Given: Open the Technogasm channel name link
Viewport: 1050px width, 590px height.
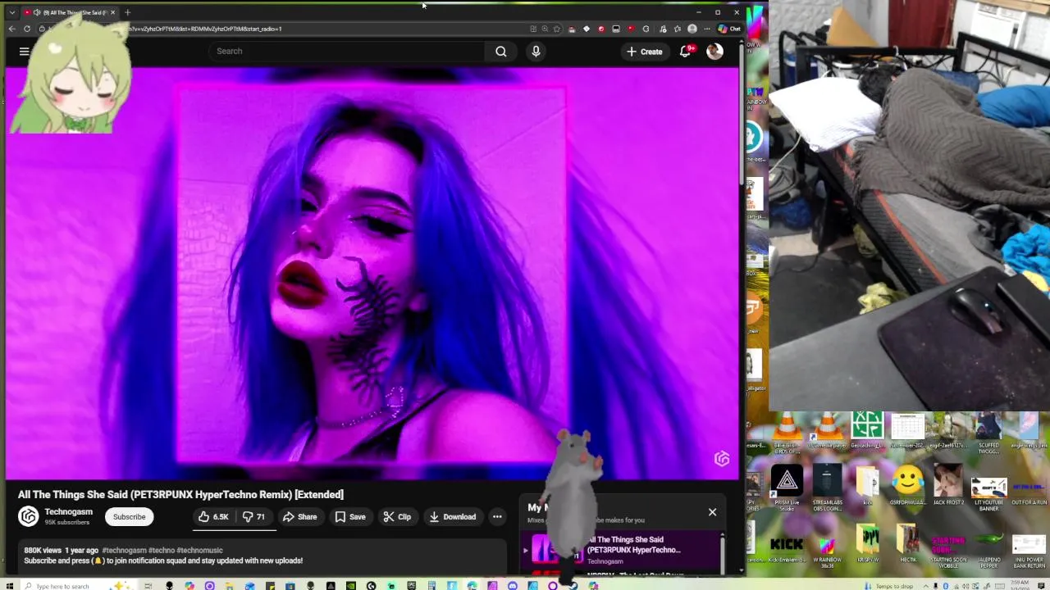Looking at the screenshot, I should click(68, 512).
